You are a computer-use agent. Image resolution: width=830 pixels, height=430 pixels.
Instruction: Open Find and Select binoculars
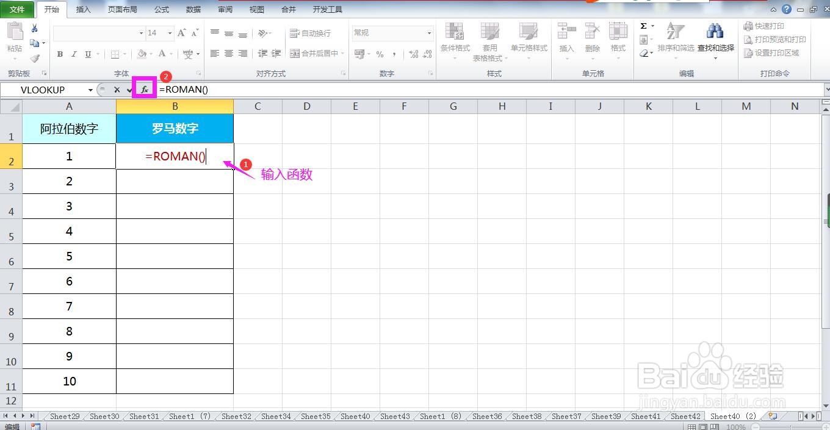click(715, 40)
